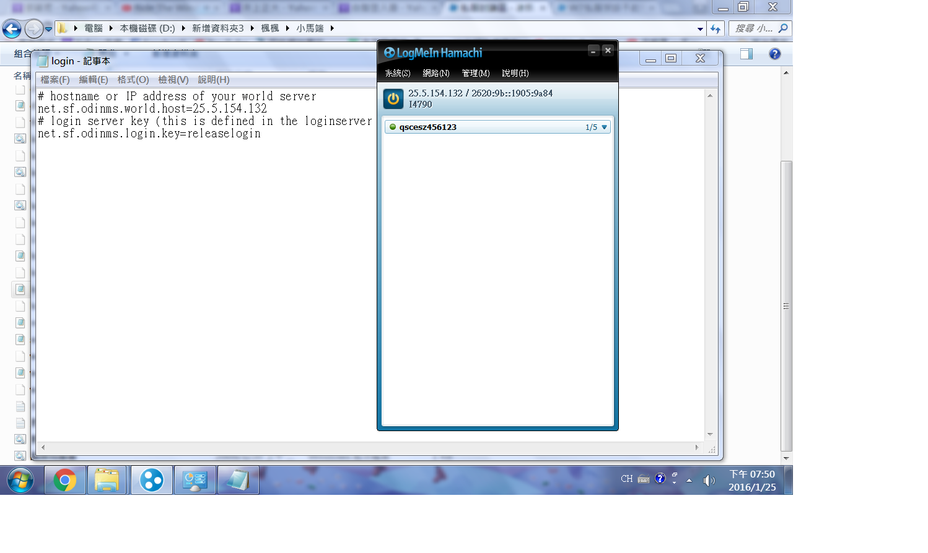Expand the arrow after 小馬端 breadcrumb
This screenshot has width=928, height=553.
click(x=333, y=28)
